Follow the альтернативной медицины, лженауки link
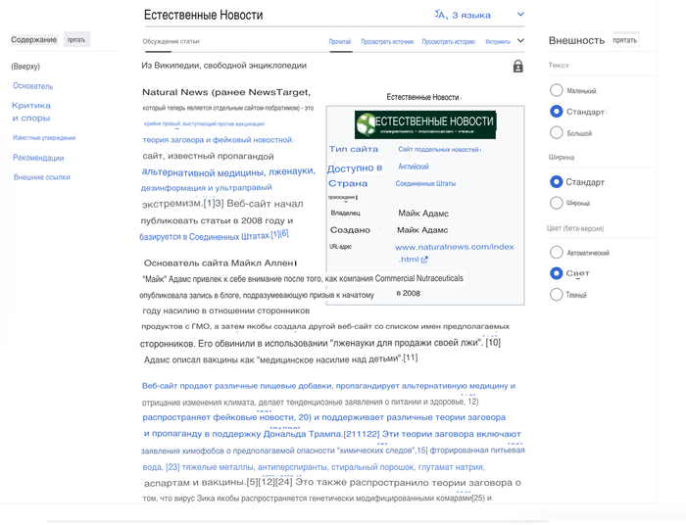The height and width of the screenshot is (525, 686). pos(228,171)
